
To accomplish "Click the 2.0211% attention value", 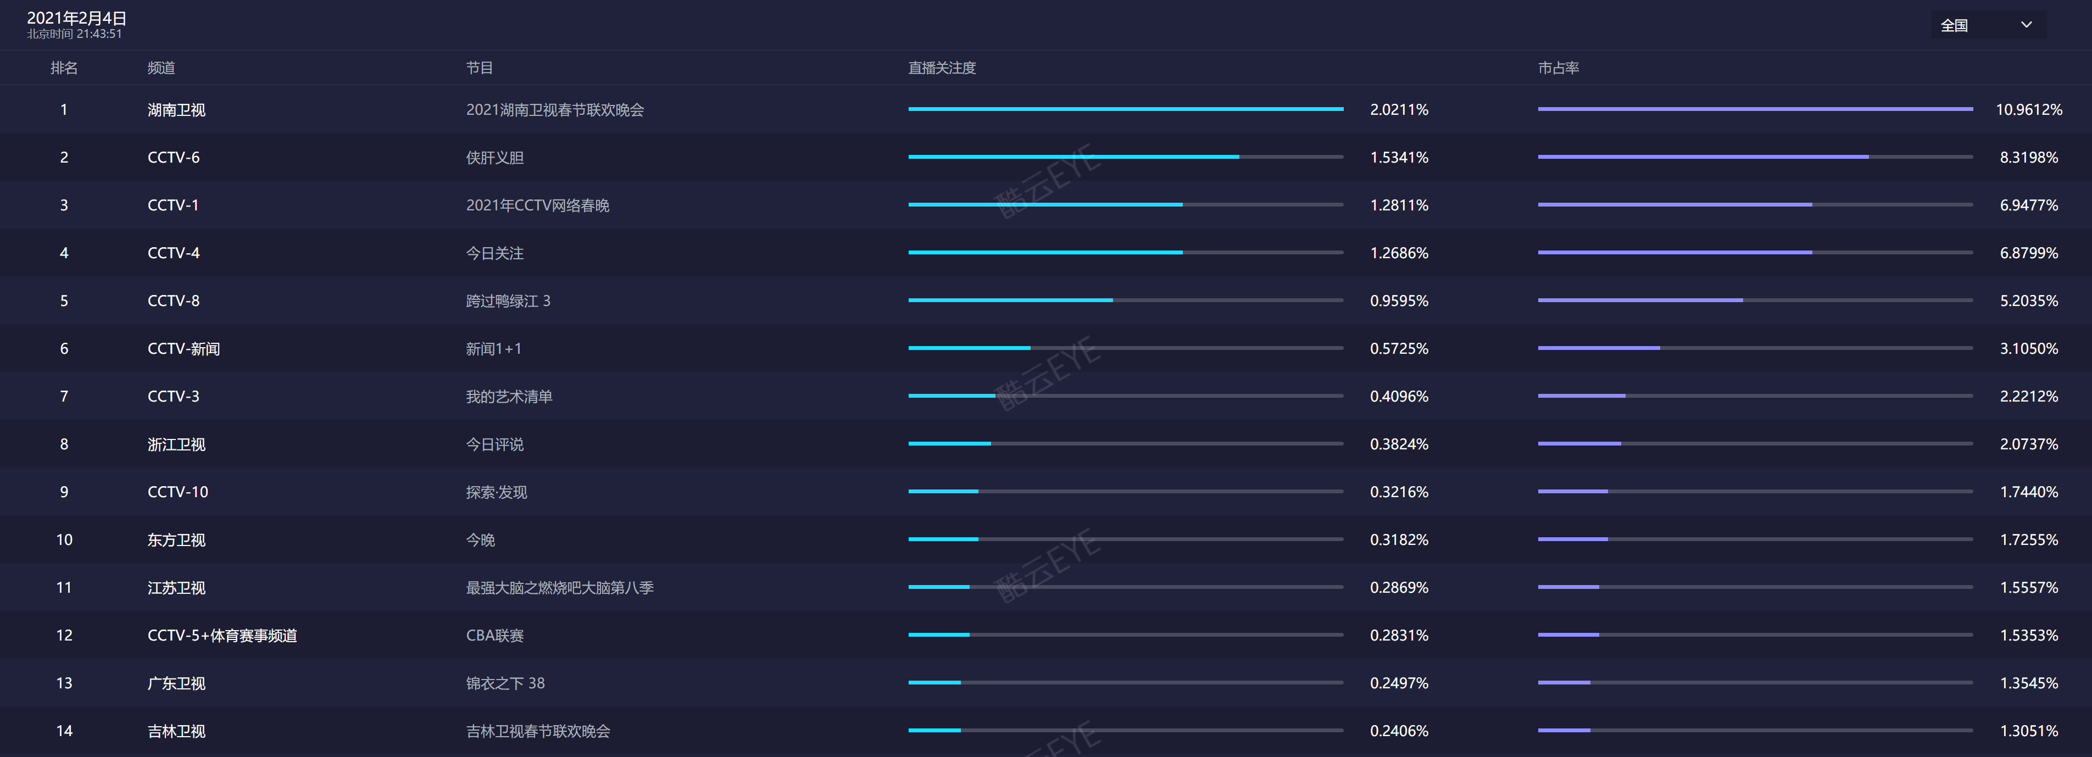I will 1399,110.
